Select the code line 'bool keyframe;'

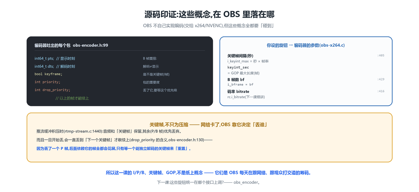point(49,74)
